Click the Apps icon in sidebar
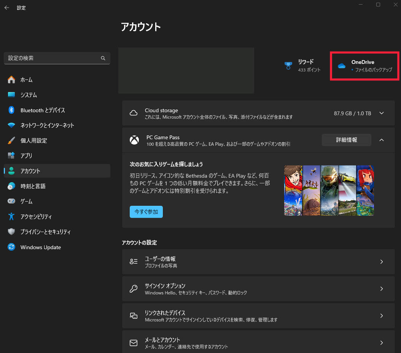Screen dimensions: 401x353 (x=11, y=156)
